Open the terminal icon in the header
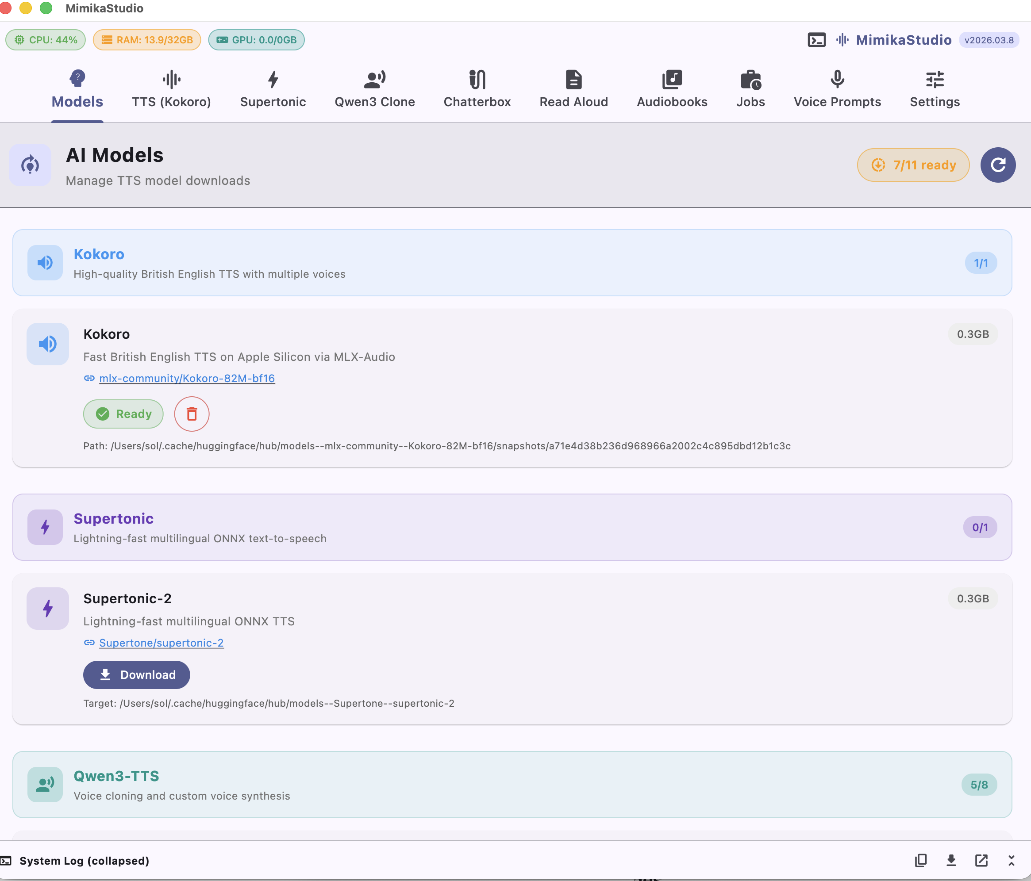This screenshot has width=1031, height=881. pyautogui.click(x=816, y=40)
